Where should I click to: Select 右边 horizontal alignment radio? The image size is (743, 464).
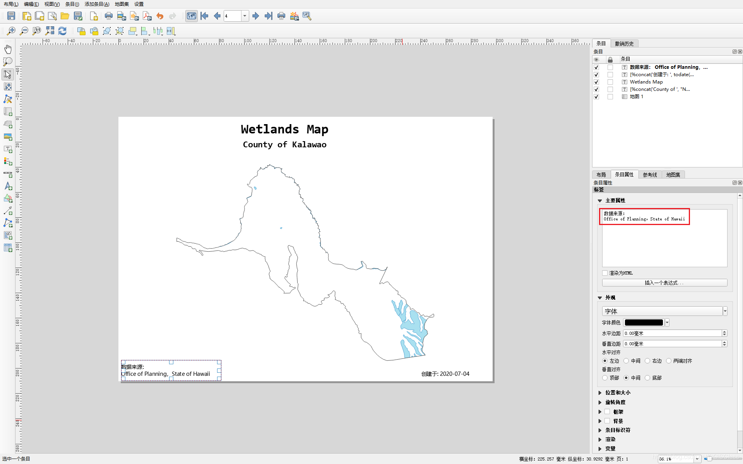coord(647,361)
